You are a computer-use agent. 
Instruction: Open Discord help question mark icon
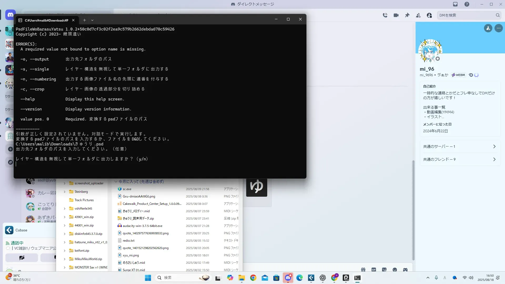pos(467,4)
